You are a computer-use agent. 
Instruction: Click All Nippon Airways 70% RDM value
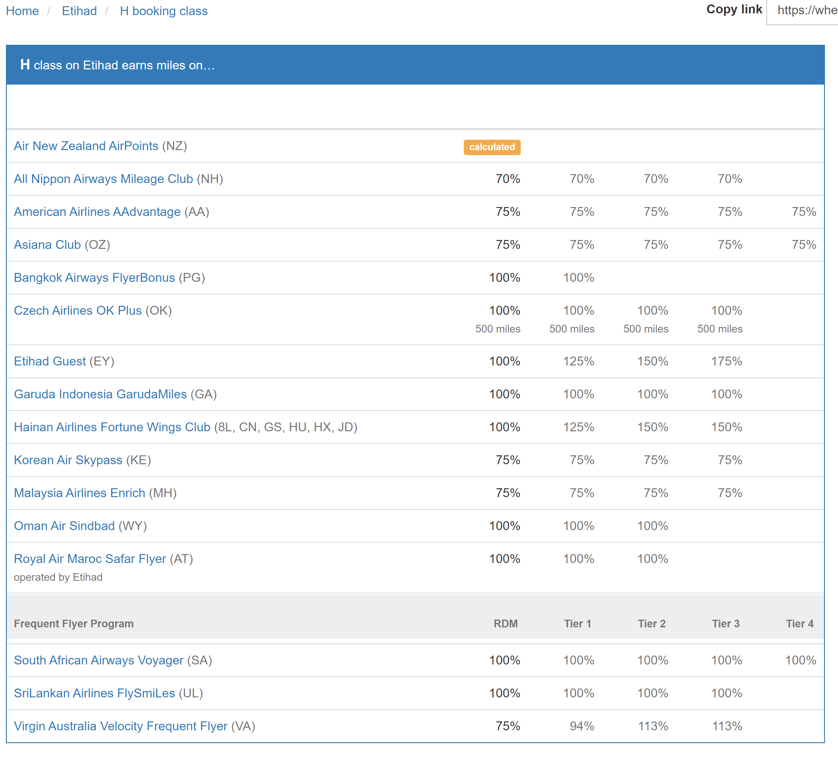point(508,179)
